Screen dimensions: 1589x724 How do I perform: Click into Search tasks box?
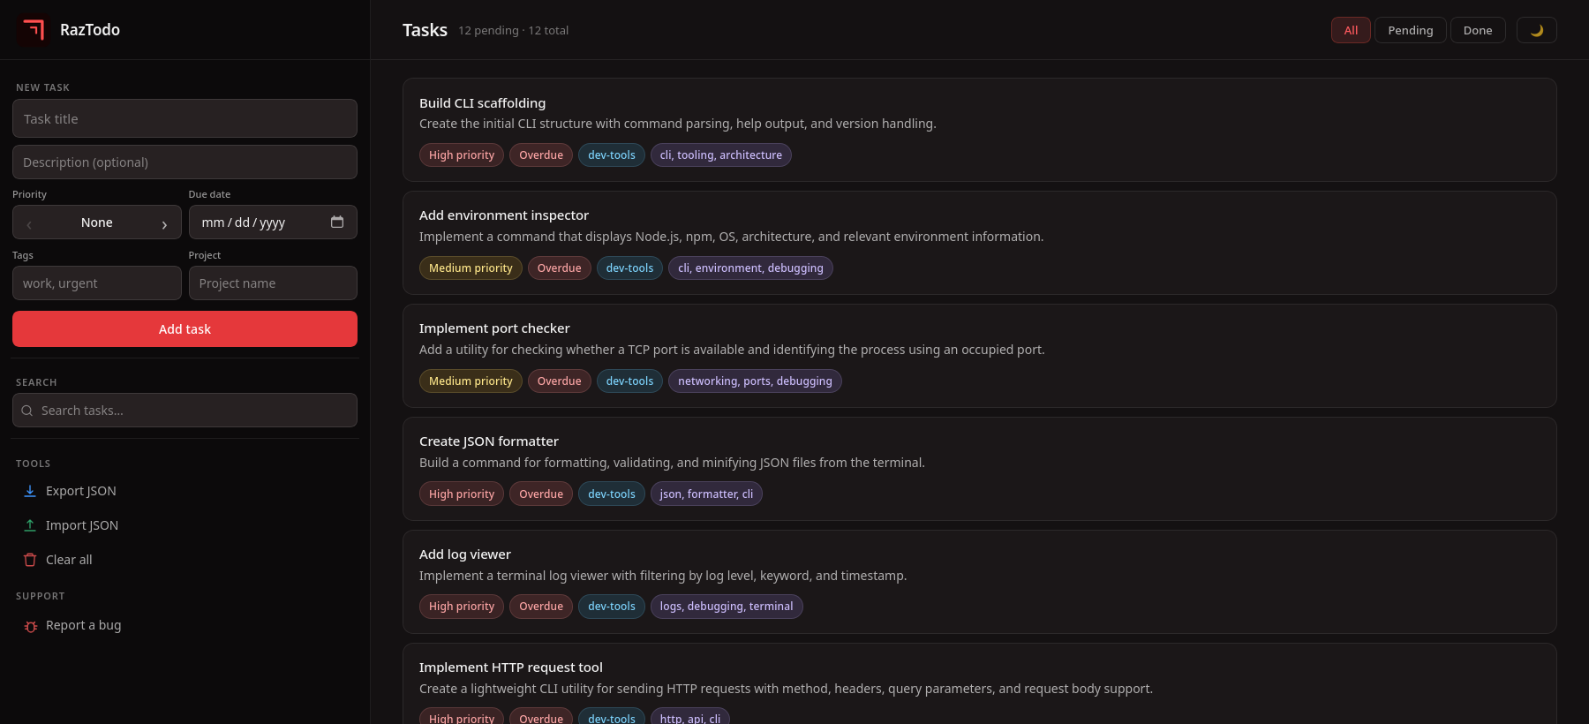click(185, 410)
